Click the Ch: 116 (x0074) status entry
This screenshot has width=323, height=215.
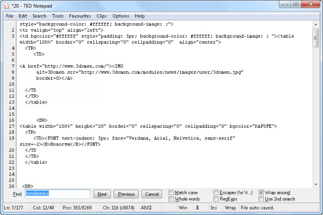coord(118,208)
